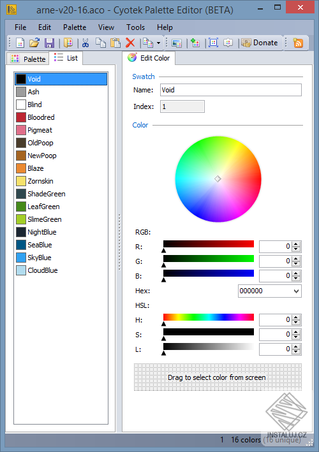Screen dimensions: 319x452
Task: Select the Edit Color tab
Action: pos(149,58)
